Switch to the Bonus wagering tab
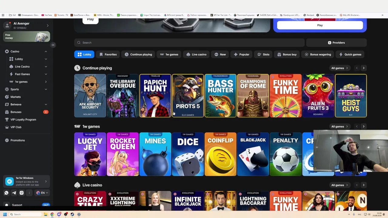The height and width of the screenshot is (218, 388). (x=318, y=54)
